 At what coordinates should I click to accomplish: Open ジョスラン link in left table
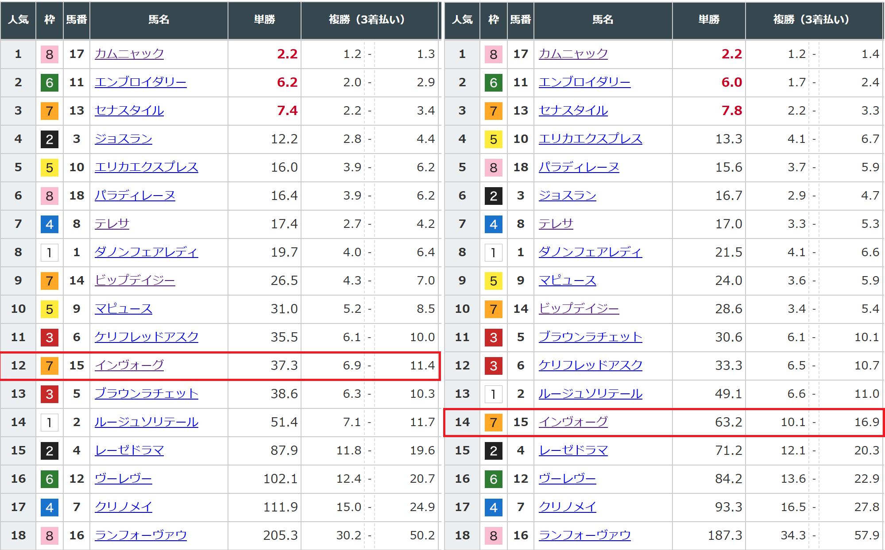click(x=123, y=139)
